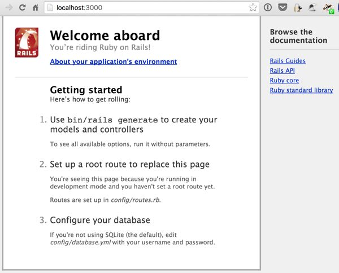
Task: Focus the localhost:3000 address bar
Action: [x=151, y=8]
